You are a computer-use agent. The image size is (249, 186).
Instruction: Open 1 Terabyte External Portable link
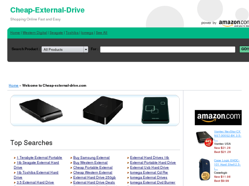point(39,158)
